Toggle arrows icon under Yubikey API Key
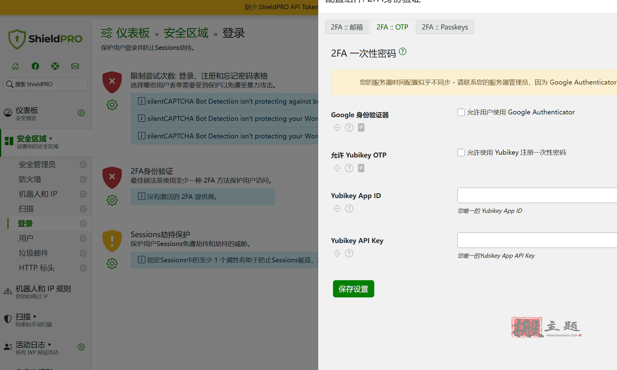Image resolution: width=617 pixels, height=370 pixels. [x=337, y=253]
